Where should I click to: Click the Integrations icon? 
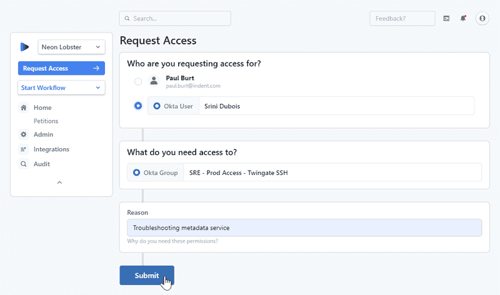click(x=23, y=149)
